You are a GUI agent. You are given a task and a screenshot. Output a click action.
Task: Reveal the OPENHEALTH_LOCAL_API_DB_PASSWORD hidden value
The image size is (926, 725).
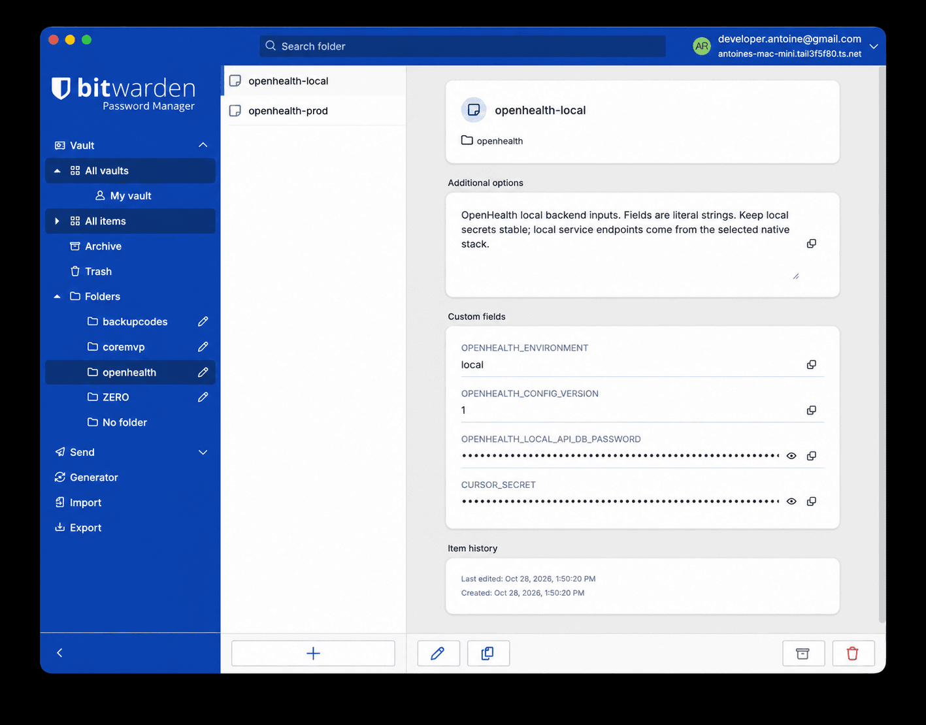(791, 456)
